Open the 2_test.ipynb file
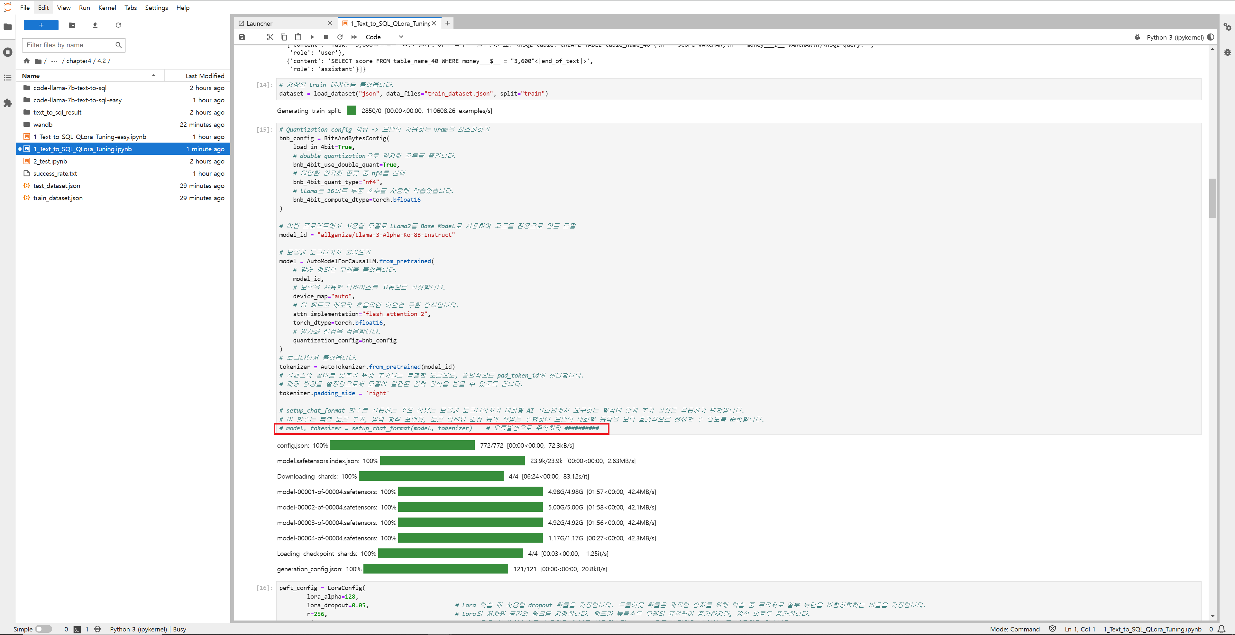Screen dimensions: 1235x635 (50, 161)
